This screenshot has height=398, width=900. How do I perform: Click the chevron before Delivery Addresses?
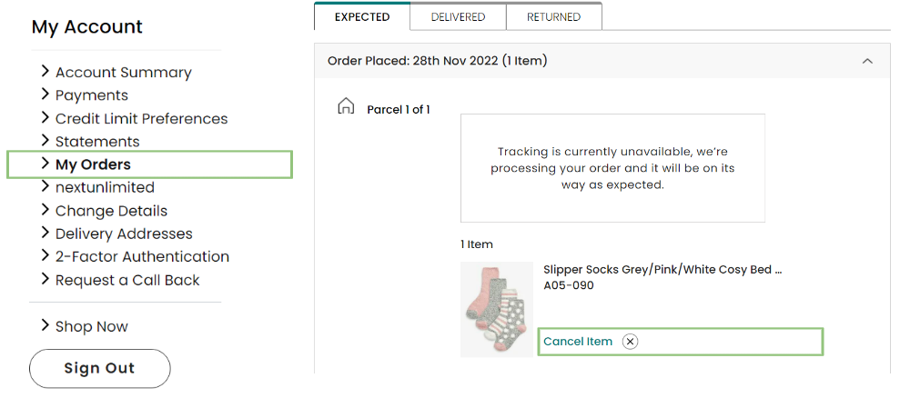pyautogui.click(x=46, y=233)
